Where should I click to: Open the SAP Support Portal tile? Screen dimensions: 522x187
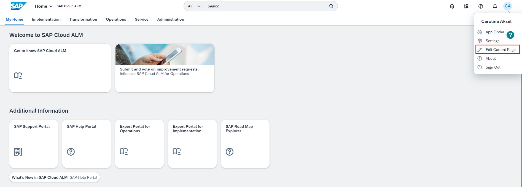pos(34,143)
